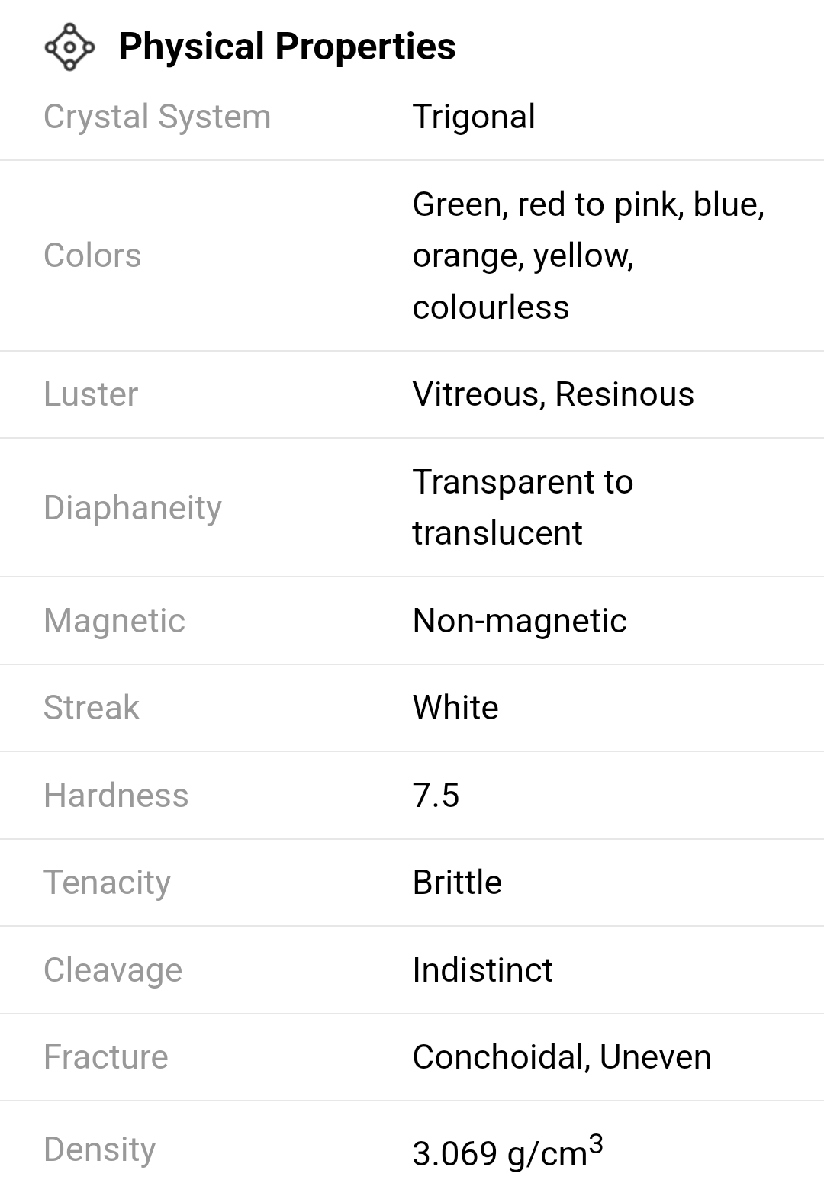Click the Streak label
This screenshot has height=1196, width=824.
tap(92, 708)
